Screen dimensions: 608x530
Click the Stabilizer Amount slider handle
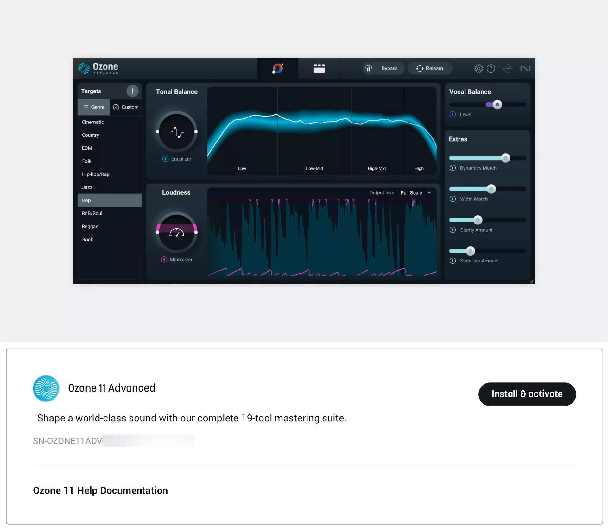[470, 251]
